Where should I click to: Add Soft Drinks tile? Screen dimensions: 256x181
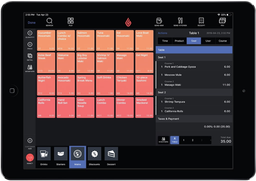tap(105, 85)
